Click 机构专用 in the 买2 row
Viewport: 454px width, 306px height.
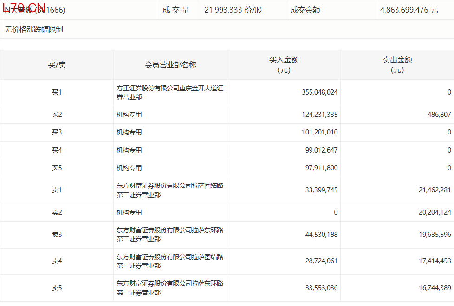(x=129, y=115)
